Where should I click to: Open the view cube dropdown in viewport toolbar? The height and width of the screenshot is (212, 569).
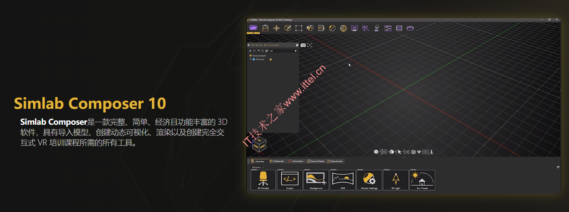380,152
